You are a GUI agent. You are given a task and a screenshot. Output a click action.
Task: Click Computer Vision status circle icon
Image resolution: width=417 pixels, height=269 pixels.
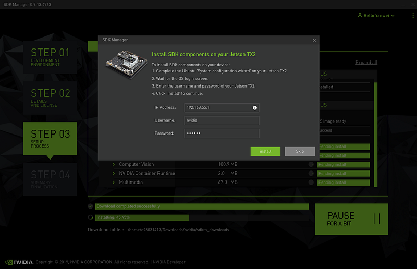[x=311, y=164]
